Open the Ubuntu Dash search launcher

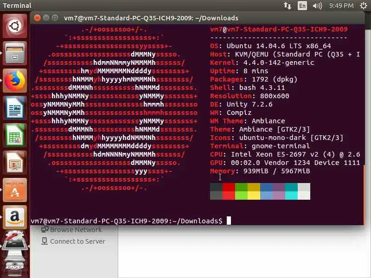click(15, 26)
